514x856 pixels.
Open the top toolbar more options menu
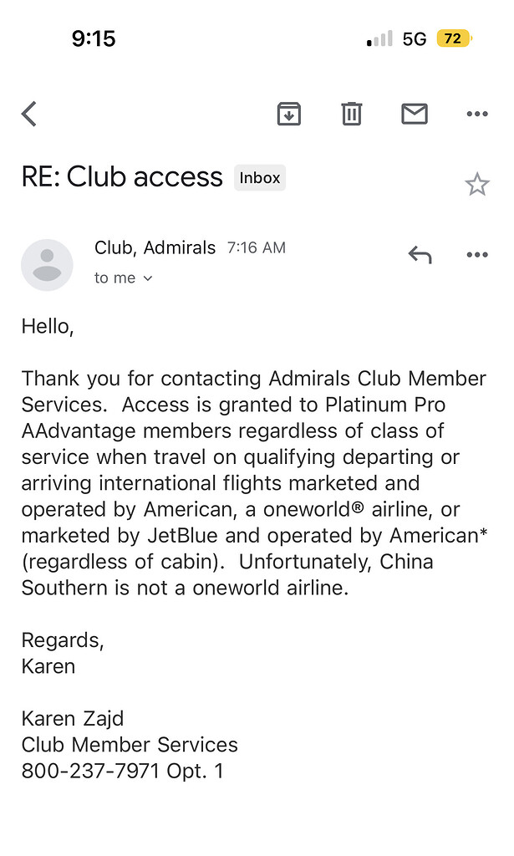477,114
